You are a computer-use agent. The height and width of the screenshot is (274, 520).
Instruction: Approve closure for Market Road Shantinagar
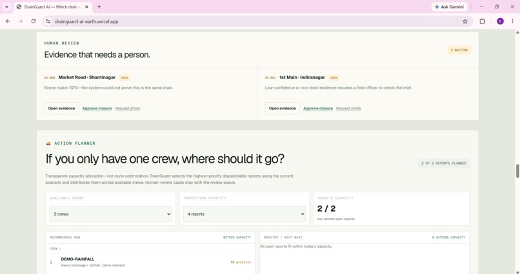click(x=97, y=109)
